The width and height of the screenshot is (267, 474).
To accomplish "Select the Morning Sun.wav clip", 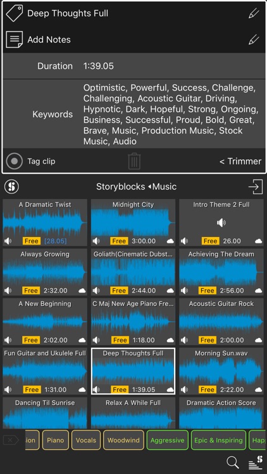I will tap(221, 371).
